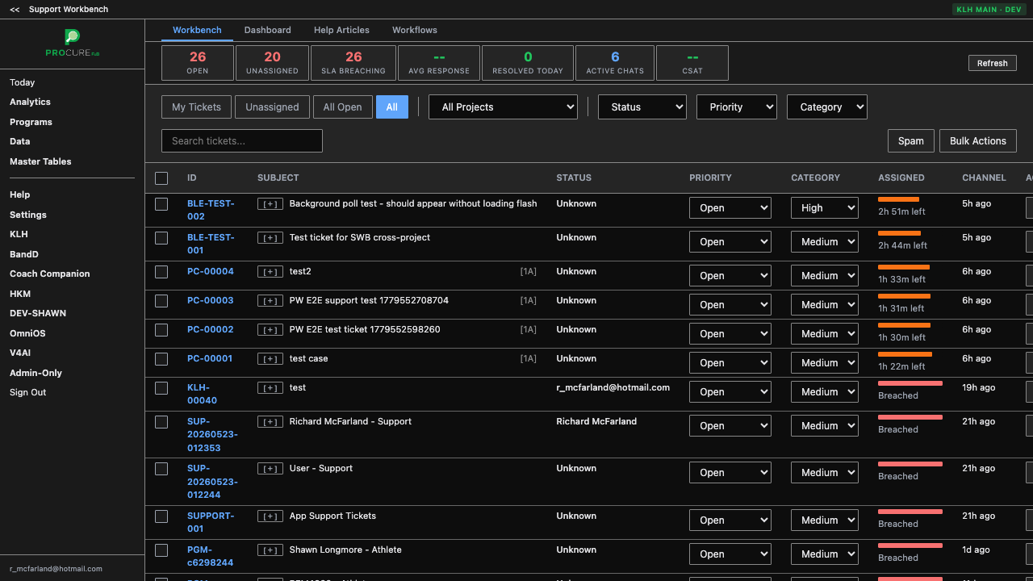
Task: Open Coach Companion in sidebar
Action: click(x=50, y=274)
